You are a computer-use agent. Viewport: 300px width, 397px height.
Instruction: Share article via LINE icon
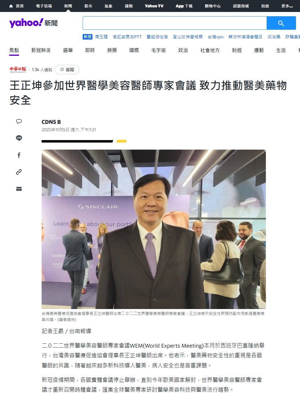(x=19, y=138)
